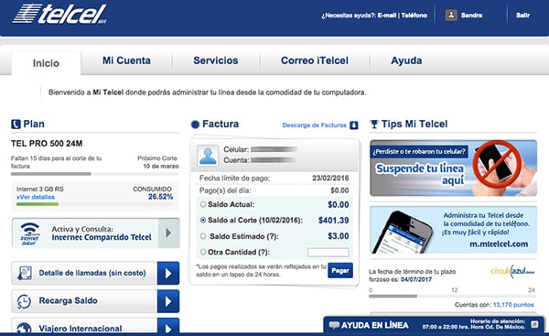Click the blue circle icon beside Factura
Screen dimensions: 549x336
pyautogui.click(x=195, y=124)
